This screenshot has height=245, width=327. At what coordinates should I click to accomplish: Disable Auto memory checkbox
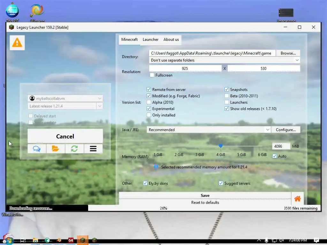pos(275,156)
